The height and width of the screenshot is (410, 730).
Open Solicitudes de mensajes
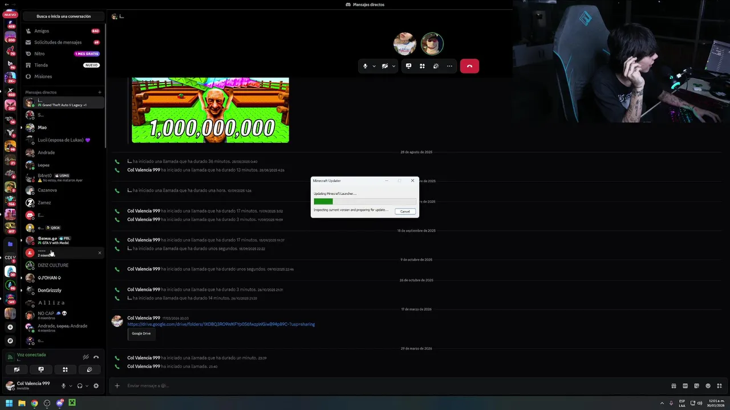[63, 42]
